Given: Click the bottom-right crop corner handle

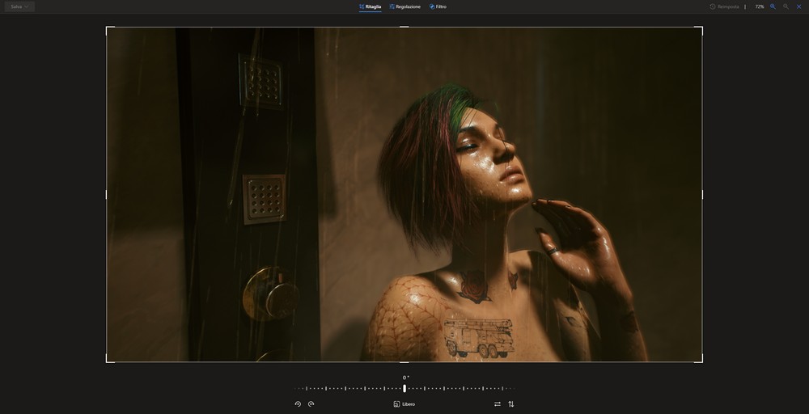Looking at the screenshot, I should pos(701,361).
